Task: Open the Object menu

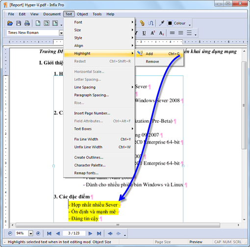Action: point(82,14)
